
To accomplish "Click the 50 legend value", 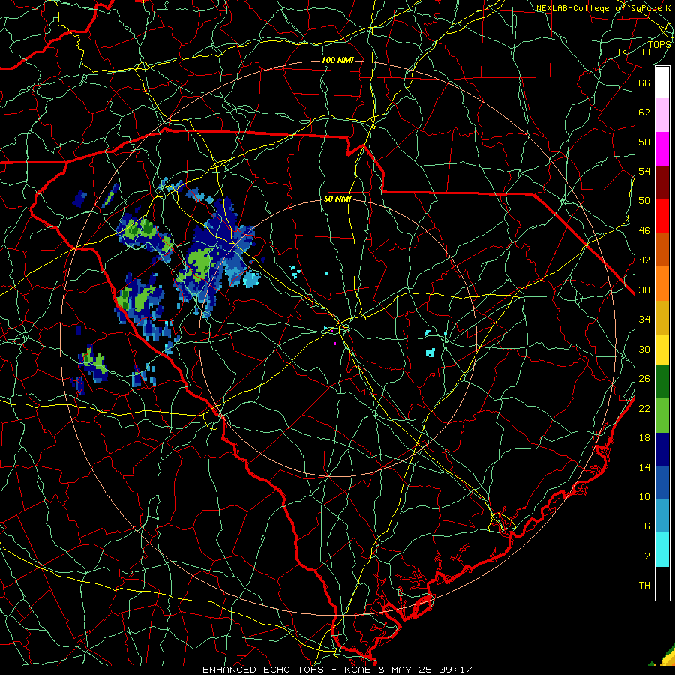I will coord(644,201).
